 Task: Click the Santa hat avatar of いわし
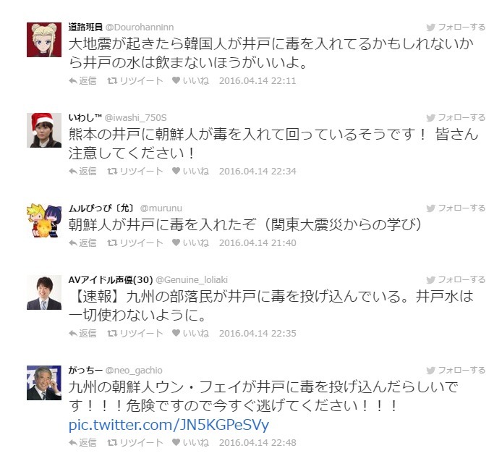coord(44,130)
